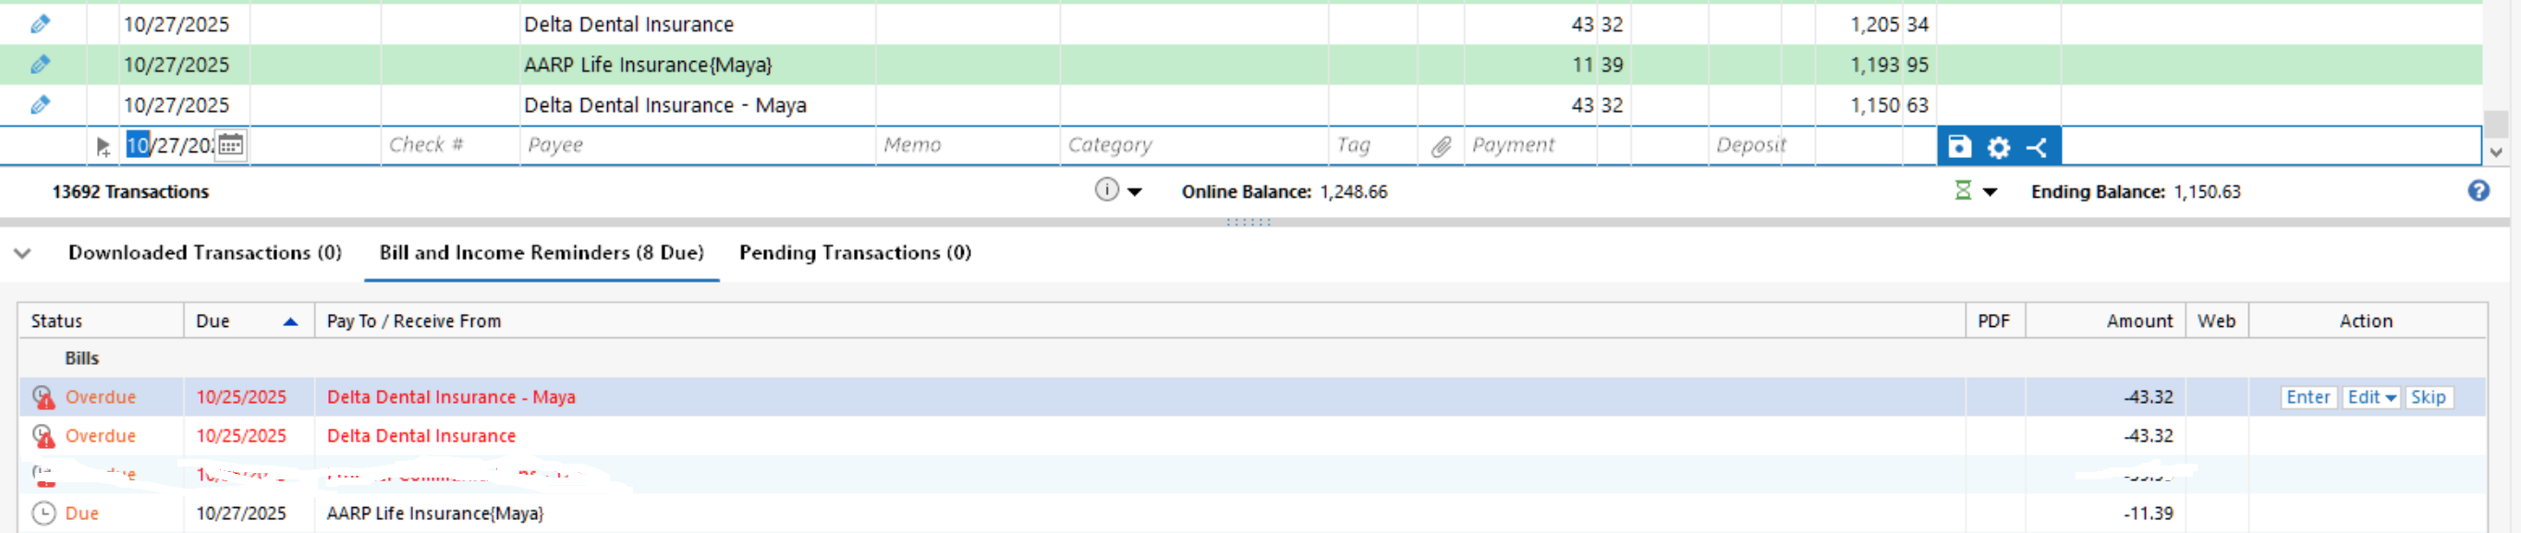
Task: Click the split/arrow icon left of date field
Action: (103, 148)
